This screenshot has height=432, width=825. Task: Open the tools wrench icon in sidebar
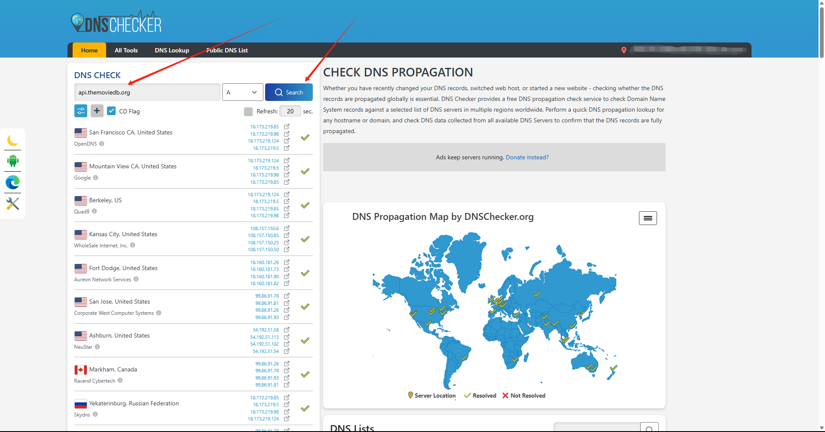tap(13, 204)
